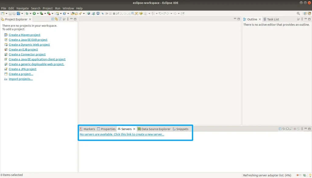Click the create a new server link
312x178 pixels.
coord(122,134)
